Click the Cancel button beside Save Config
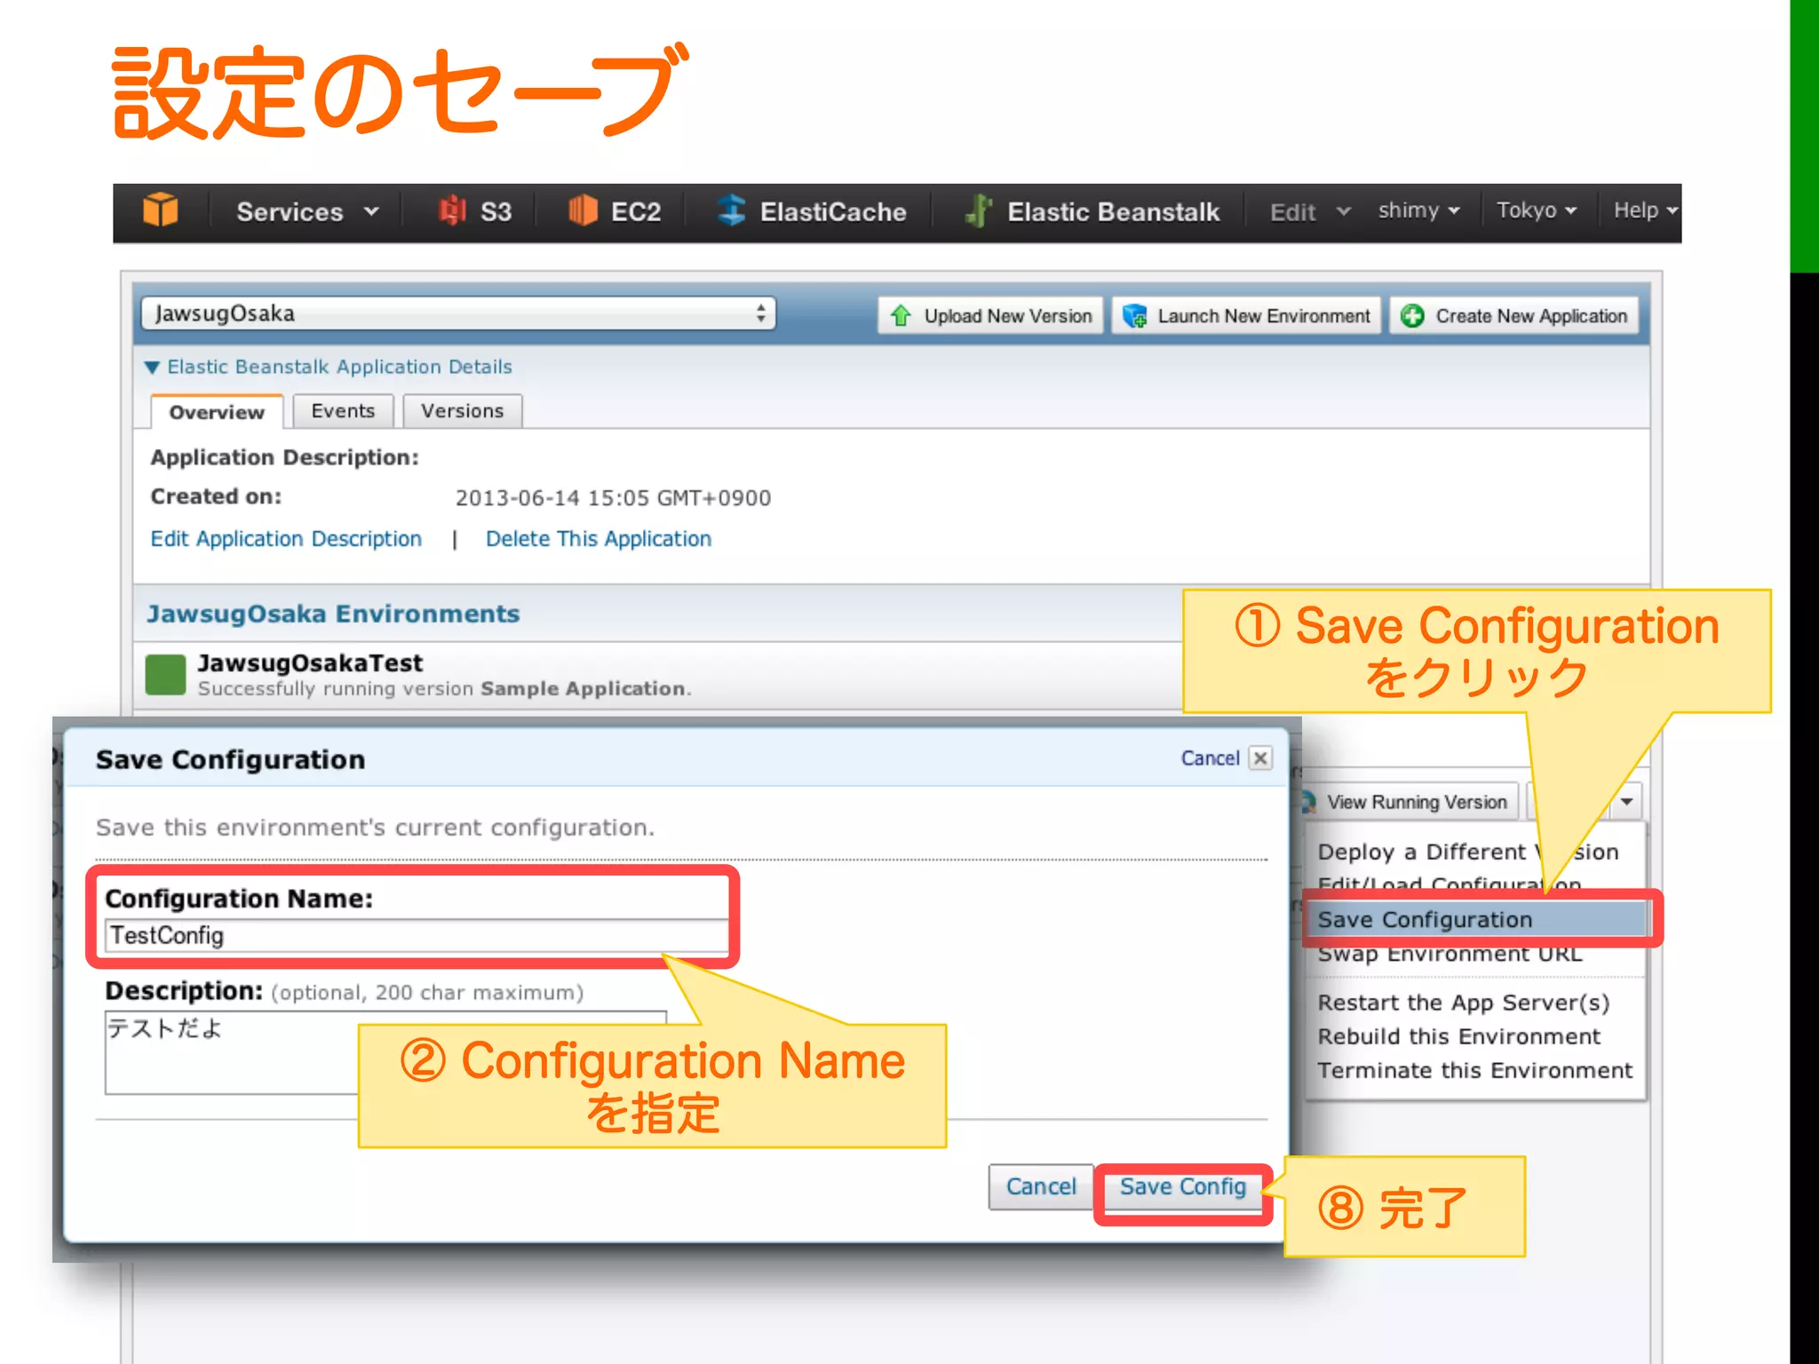This screenshot has width=1819, height=1364. [x=1041, y=1187]
